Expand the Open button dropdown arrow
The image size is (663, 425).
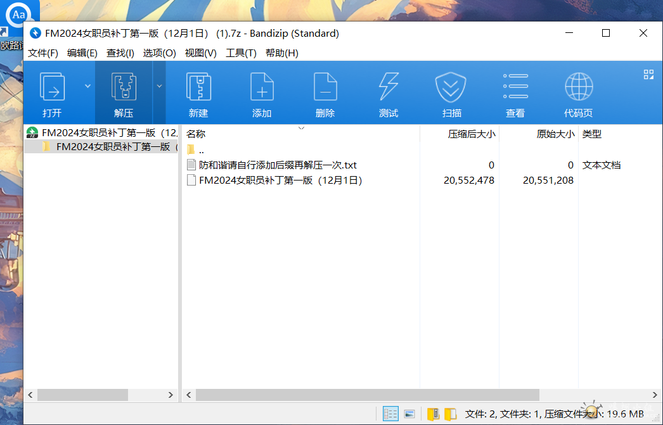point(87,86)
